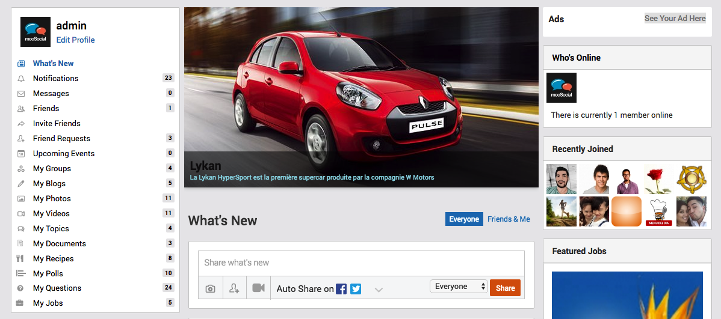Viewport: 721px width, 319px height.
Task: Click the My Polls bars icon
Action: tap(20, 273)
